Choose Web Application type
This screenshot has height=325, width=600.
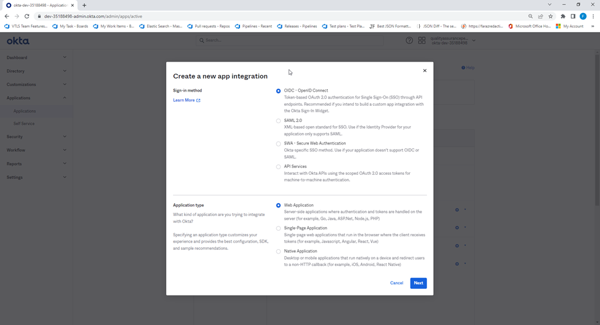pyautogui.click(x=278, y=205)
